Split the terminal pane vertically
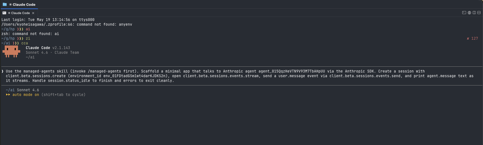Screen dimensions: 483x145 (474, 13)
